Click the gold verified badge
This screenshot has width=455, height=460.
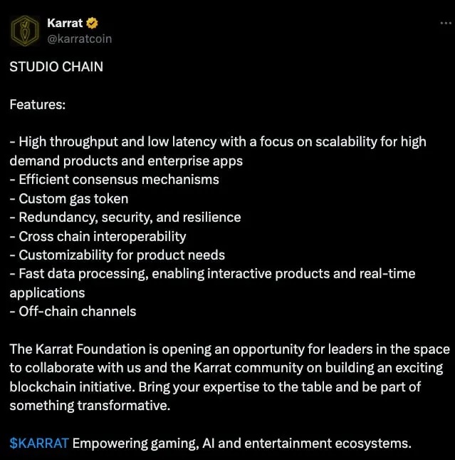(x=93, y=23)
